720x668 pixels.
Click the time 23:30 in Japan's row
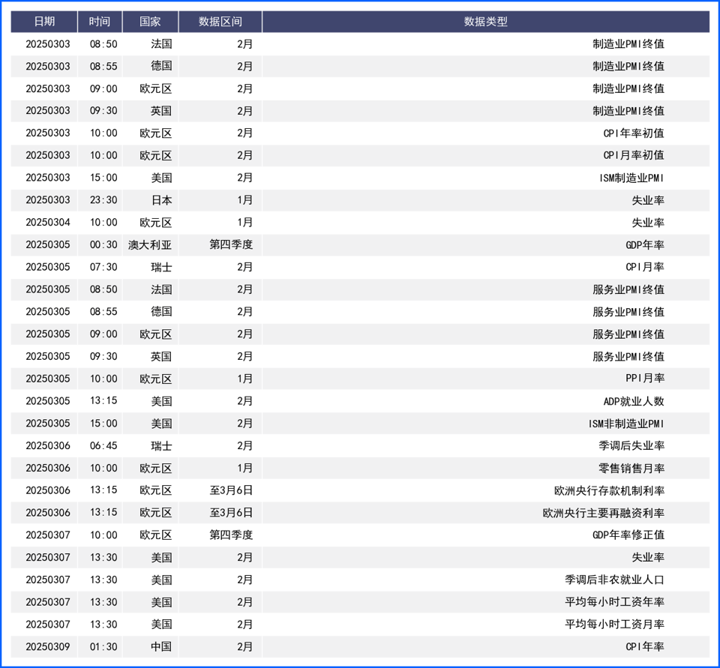[x=103, y=200]
